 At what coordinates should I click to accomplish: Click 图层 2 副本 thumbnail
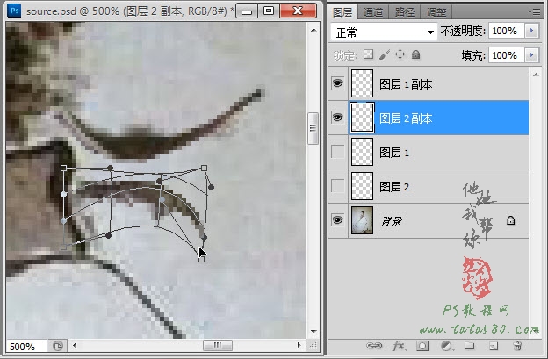click(362, 118)
